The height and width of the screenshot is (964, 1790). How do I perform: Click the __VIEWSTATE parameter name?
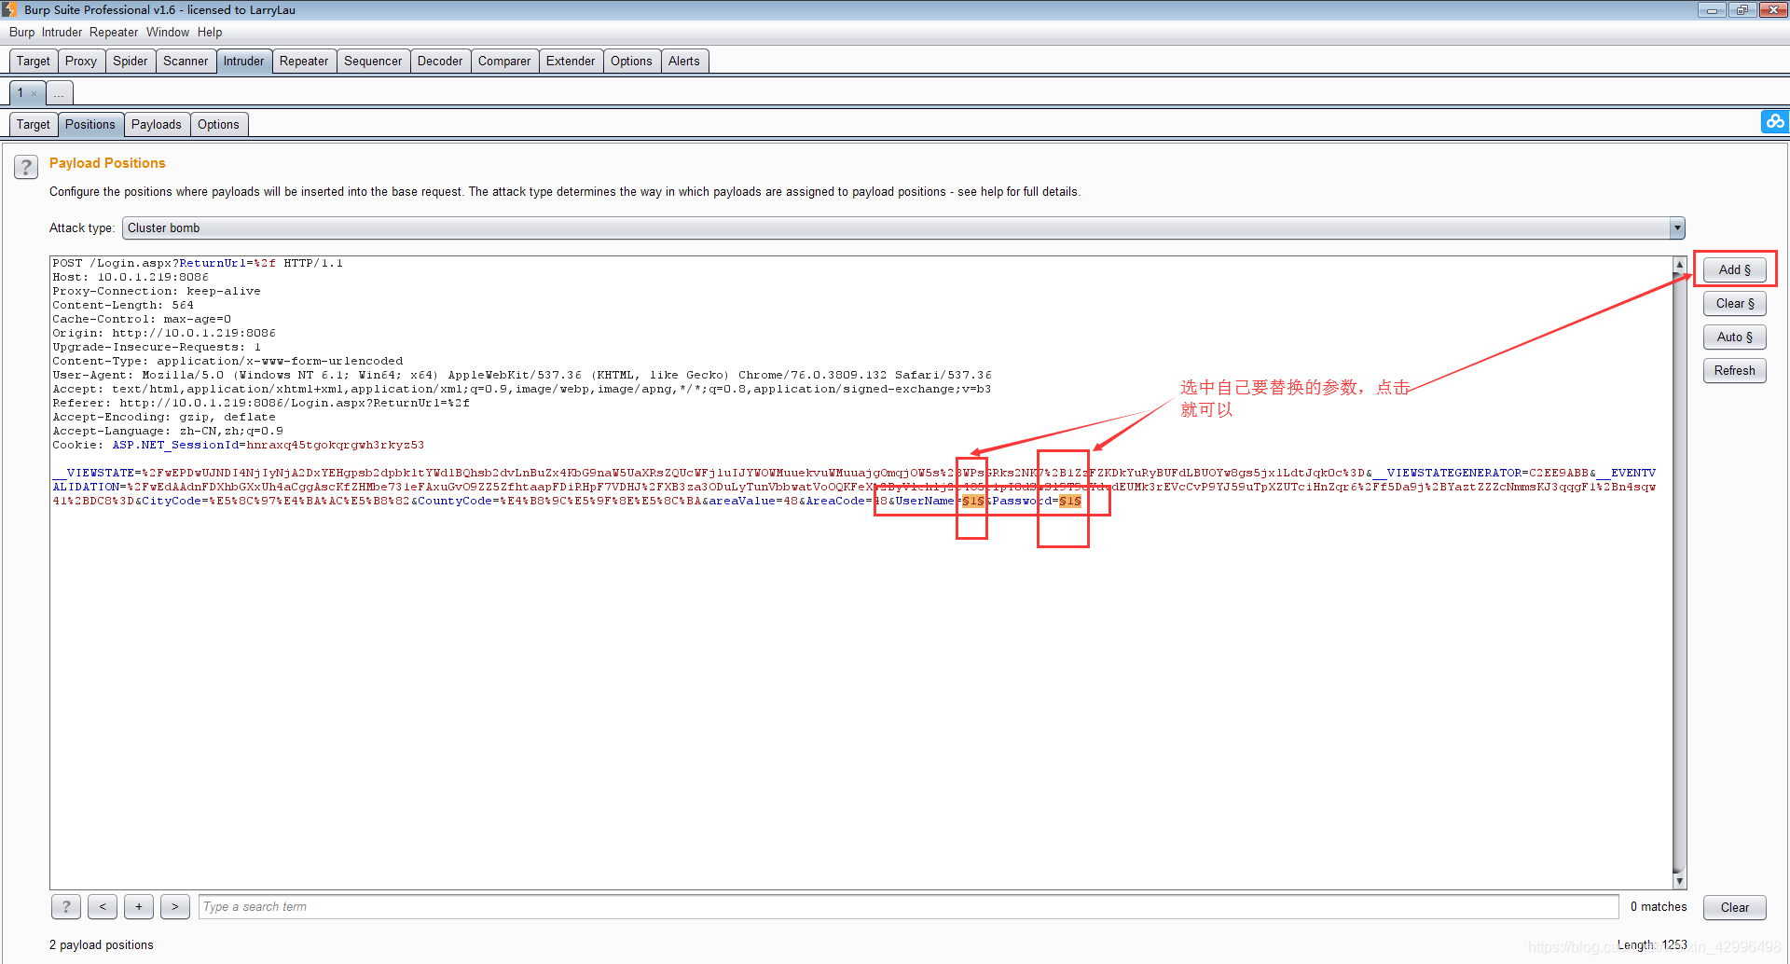click(x=93, y=473)
